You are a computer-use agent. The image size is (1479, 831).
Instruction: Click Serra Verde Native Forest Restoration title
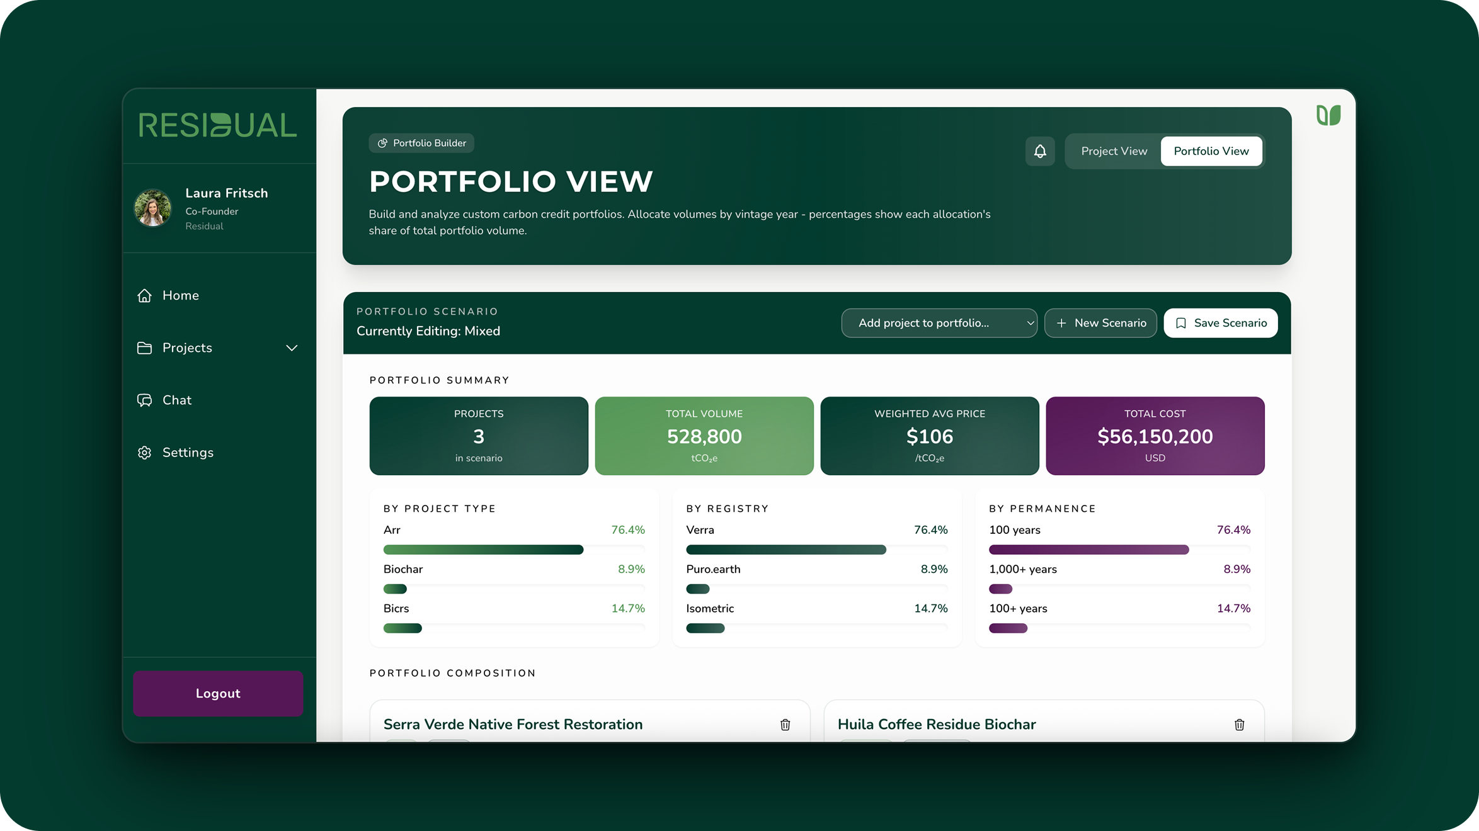pos(513,725)
